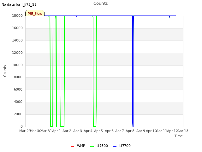Click the 4000 y-axis tick label
The width and height of the screenshot is (202, 152).
tap(18, 102)
